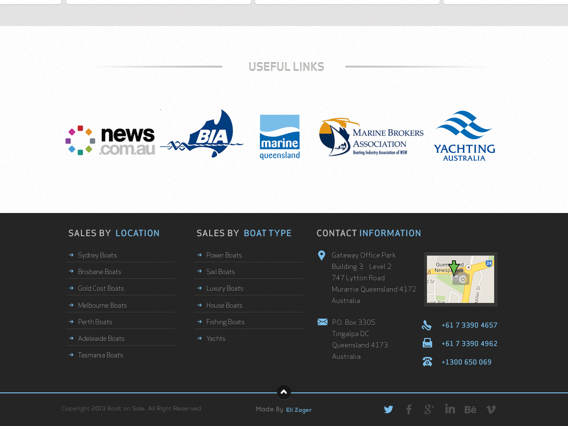Select the Gold Cost Boats link
Image resolution: width=568 pixels, height=426 pixels.
[101, 288]
